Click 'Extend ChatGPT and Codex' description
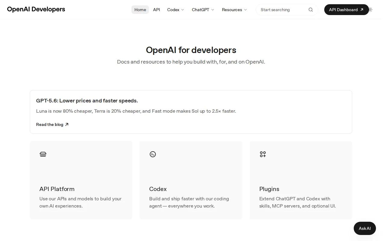385x241 pixels. [x=297, y=202]
